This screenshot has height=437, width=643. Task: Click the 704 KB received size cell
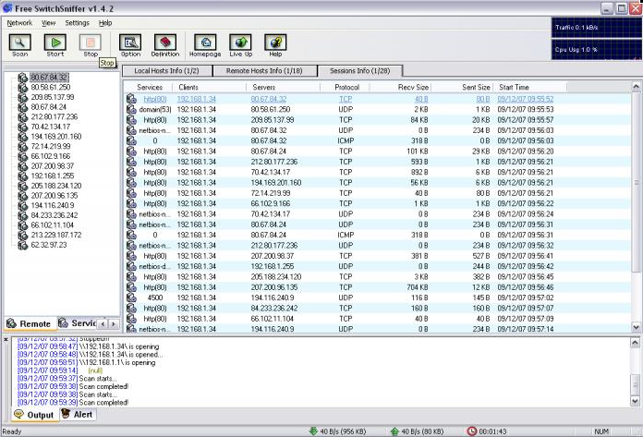(418, 287)
